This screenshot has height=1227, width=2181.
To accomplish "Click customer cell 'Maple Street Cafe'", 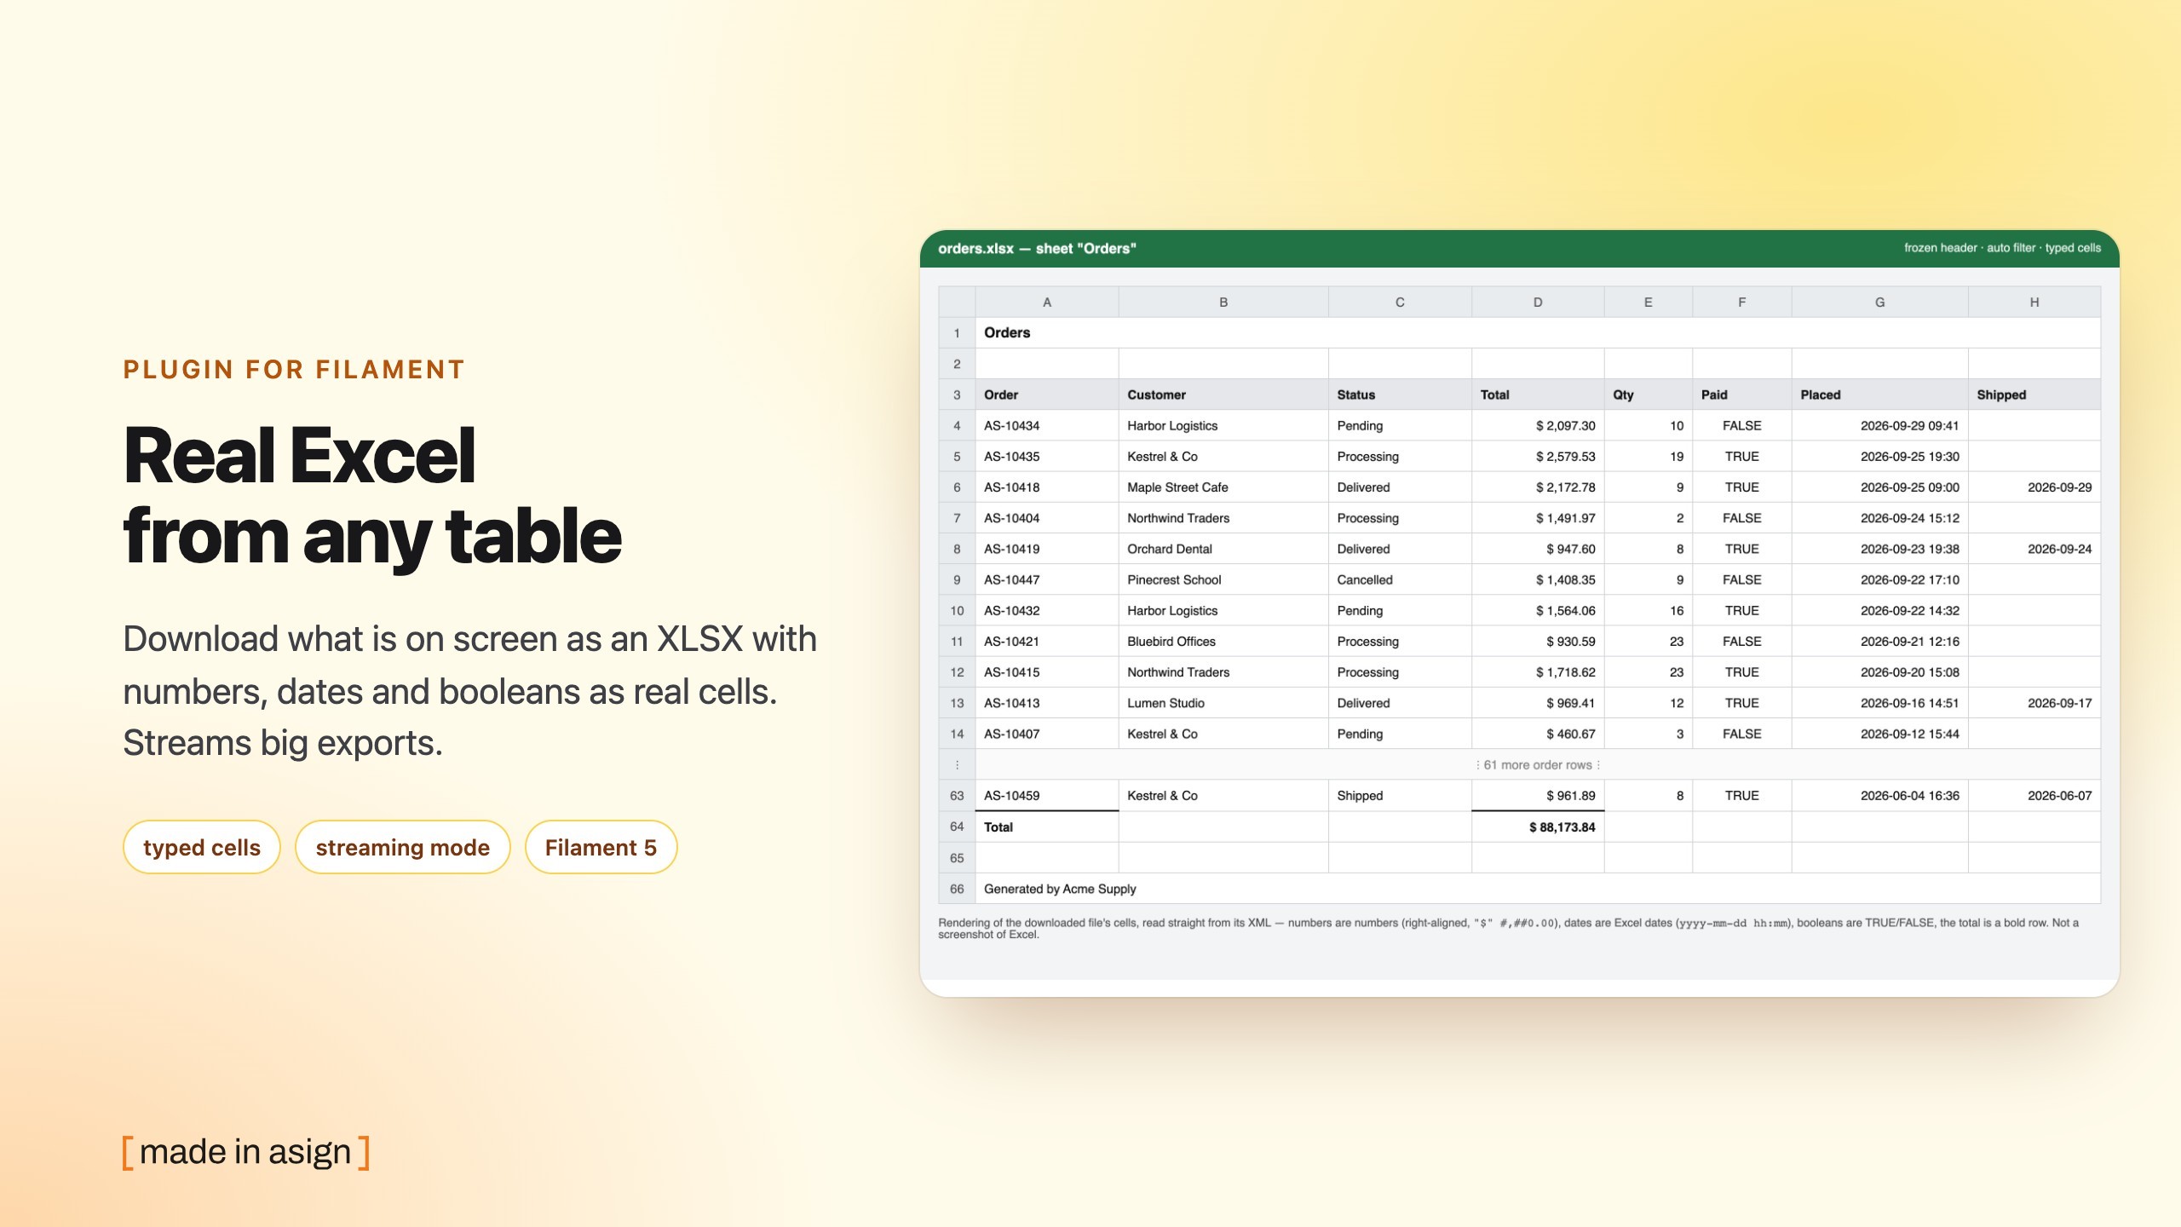I will click(x=1223, y=487).
